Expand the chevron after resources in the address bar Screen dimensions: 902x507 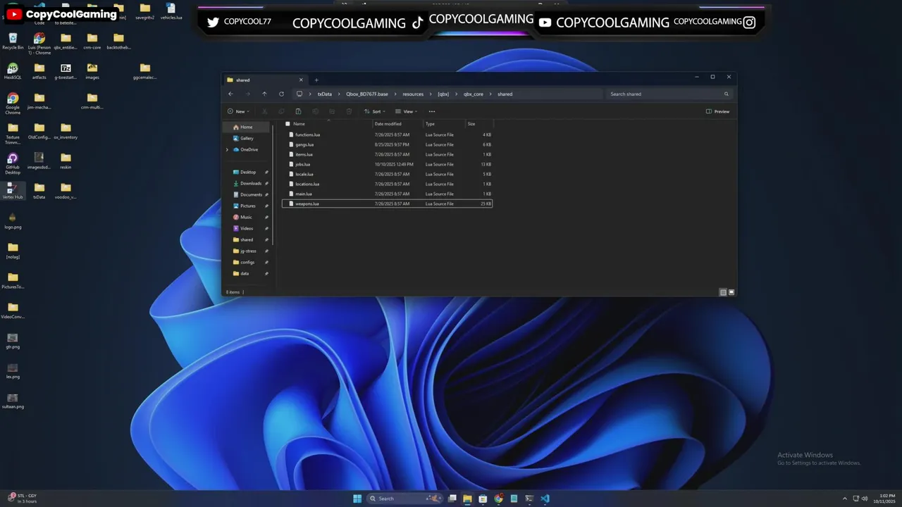click(x=431, y=94)
